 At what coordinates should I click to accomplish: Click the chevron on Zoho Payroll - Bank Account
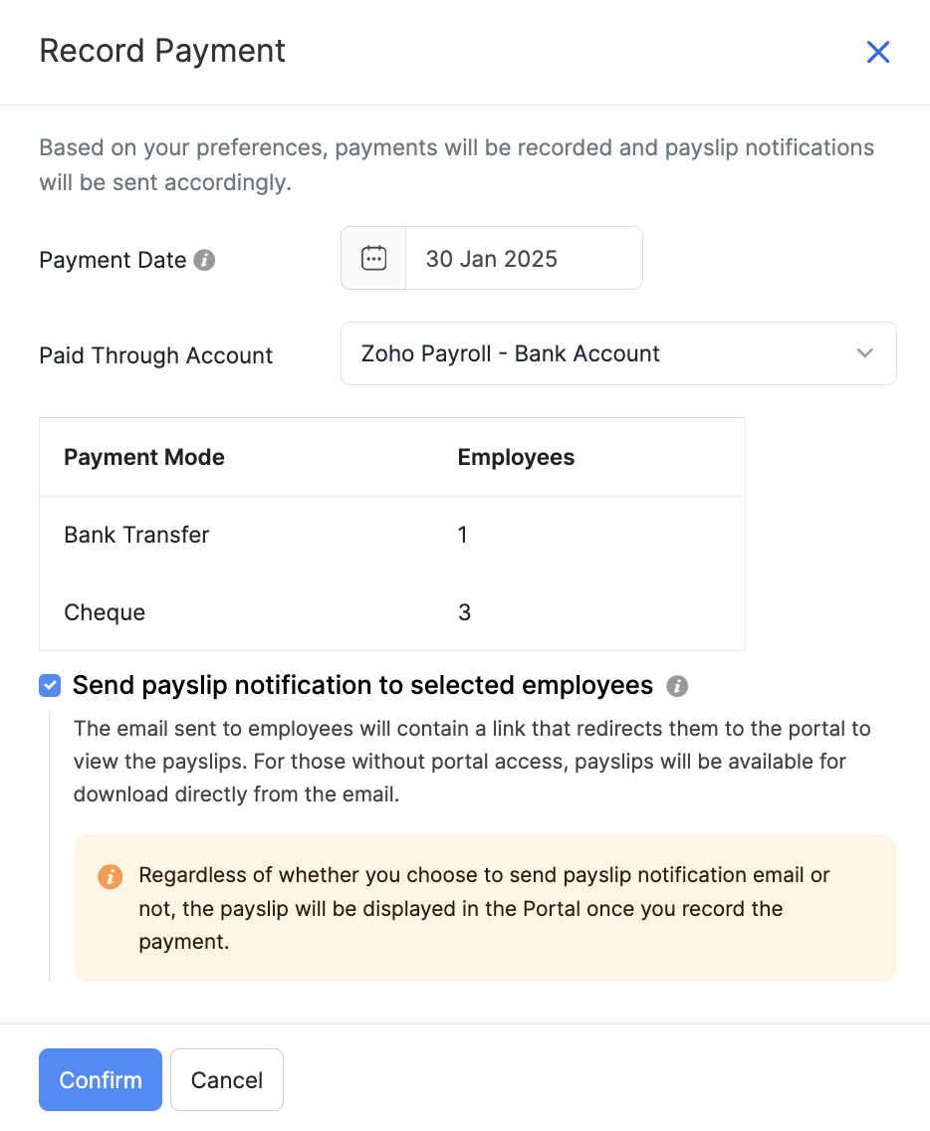864,352
